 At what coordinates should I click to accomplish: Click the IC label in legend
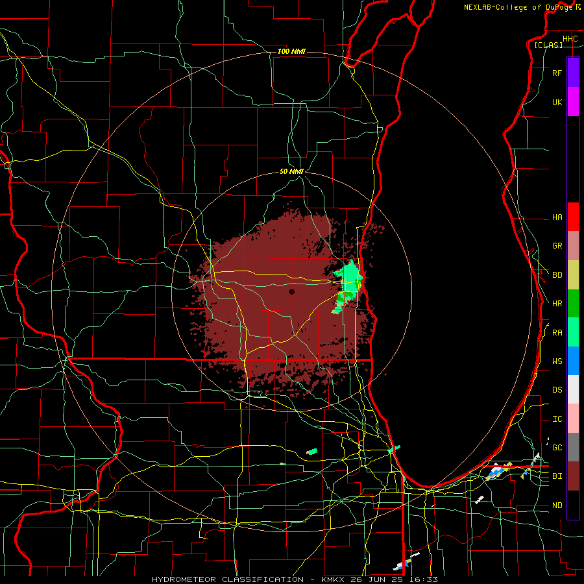pos(557,419)
